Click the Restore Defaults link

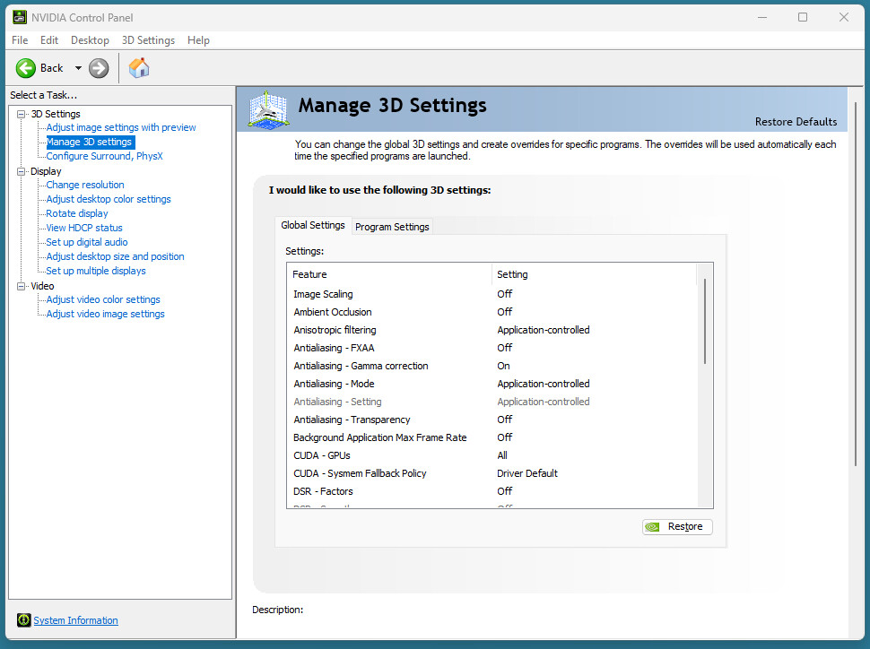[x=796, y=122]
